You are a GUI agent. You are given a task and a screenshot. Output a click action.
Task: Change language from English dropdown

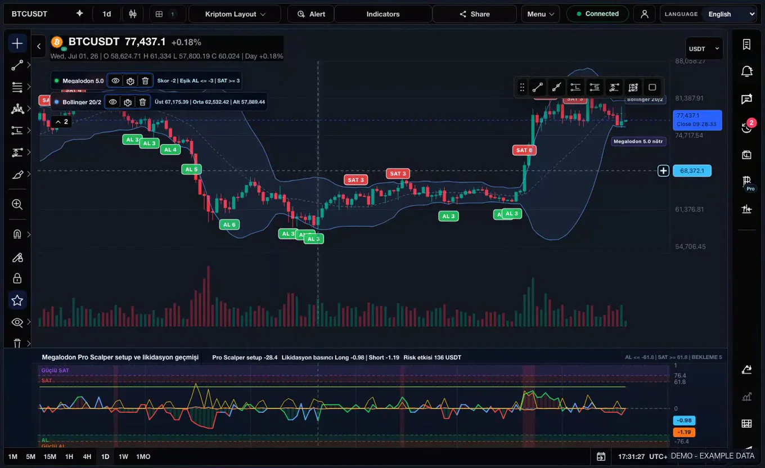click(x=730, y=14)
